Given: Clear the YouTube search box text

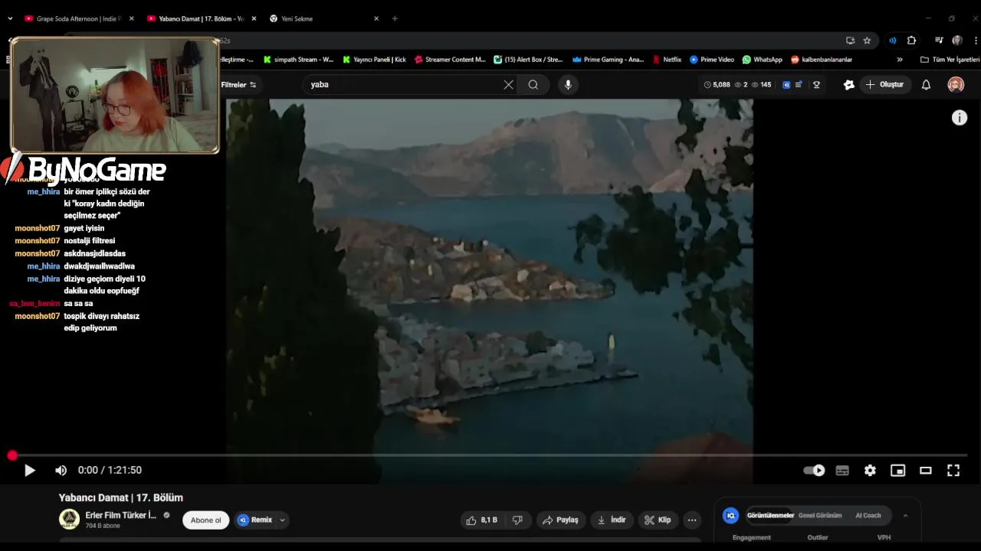Looking at the screenshot, I should click(x=508, y=85).
